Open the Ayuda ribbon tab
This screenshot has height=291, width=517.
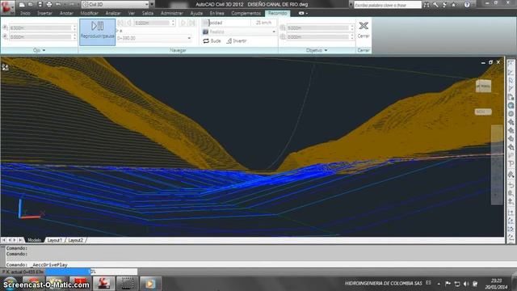tap(196, 13)
